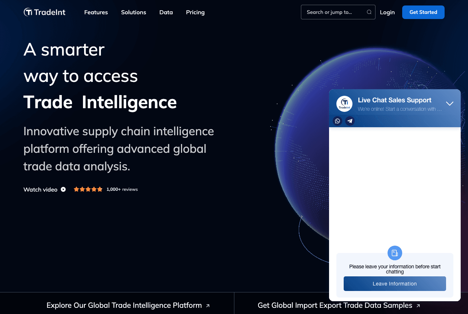The image size is (468, 314).
Task: Open the Pricing page
Action: coord(195,12)
